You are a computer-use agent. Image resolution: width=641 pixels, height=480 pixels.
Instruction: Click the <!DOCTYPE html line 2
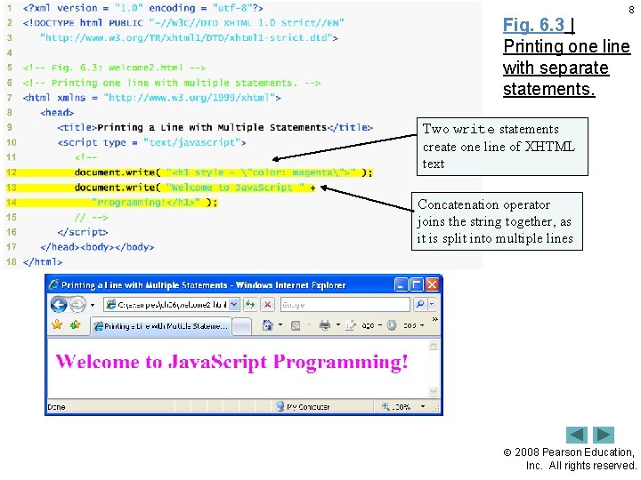coord(183,23)
